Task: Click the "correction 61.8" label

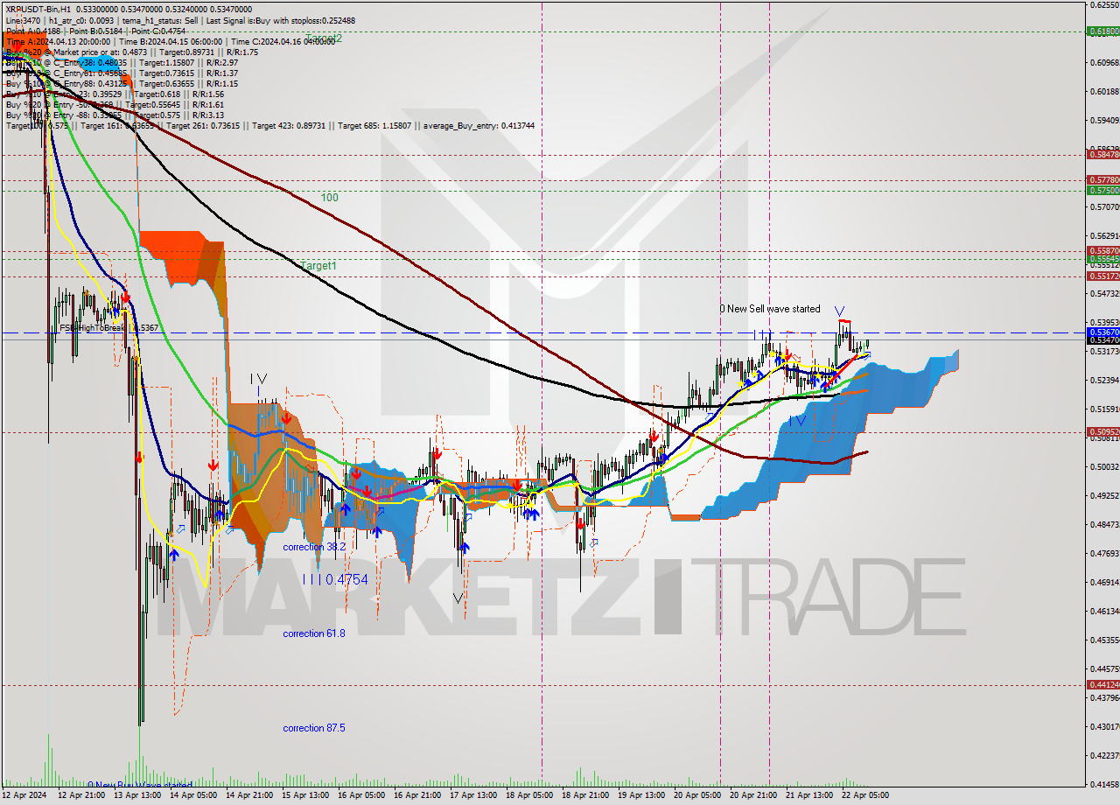Action: coord(314,633)
